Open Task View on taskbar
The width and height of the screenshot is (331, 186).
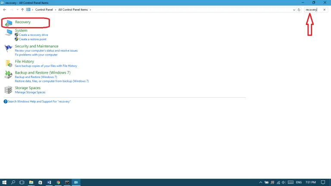pyautogui.click(x=22, y=183)
